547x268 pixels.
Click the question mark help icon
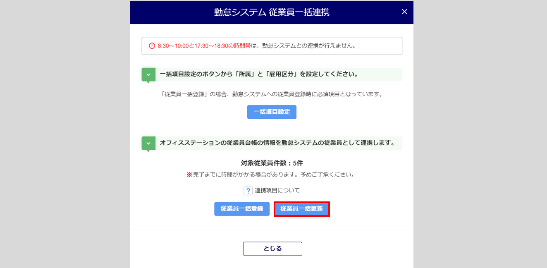click(248, 191)
